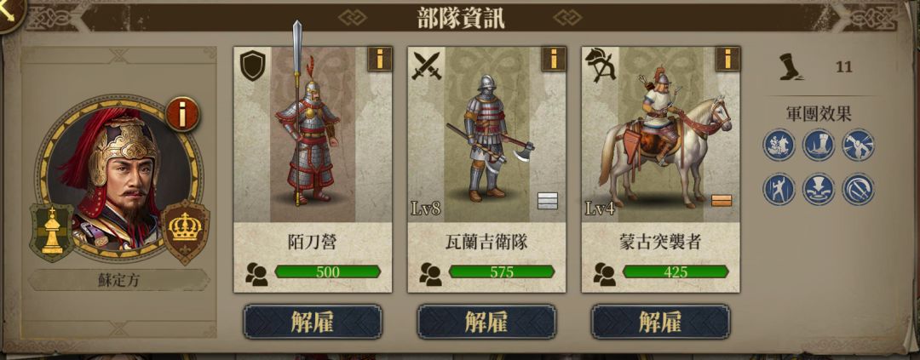Select the boot legion effect icon
Viewport: 920px width, 360px height.
pos(819,145)
